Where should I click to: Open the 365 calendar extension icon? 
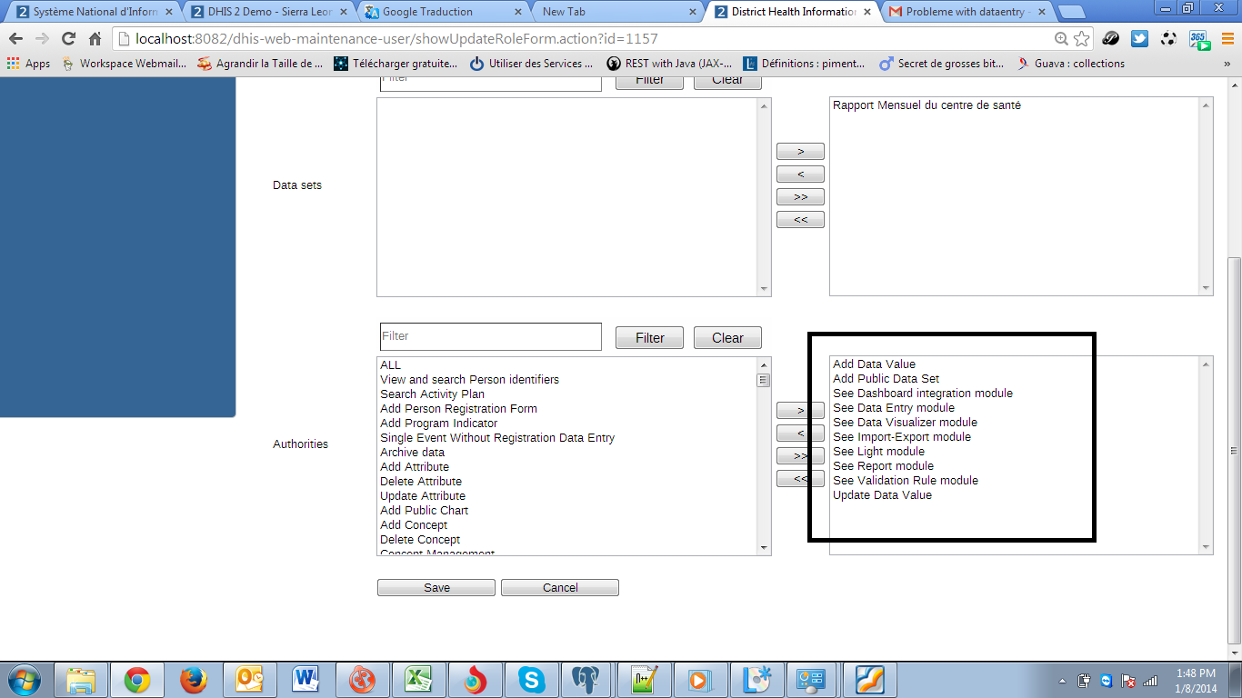1199,39
